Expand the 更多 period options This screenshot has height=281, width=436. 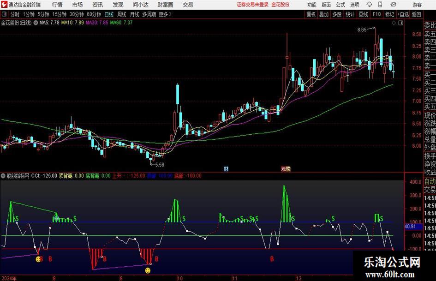pos(165,14)
